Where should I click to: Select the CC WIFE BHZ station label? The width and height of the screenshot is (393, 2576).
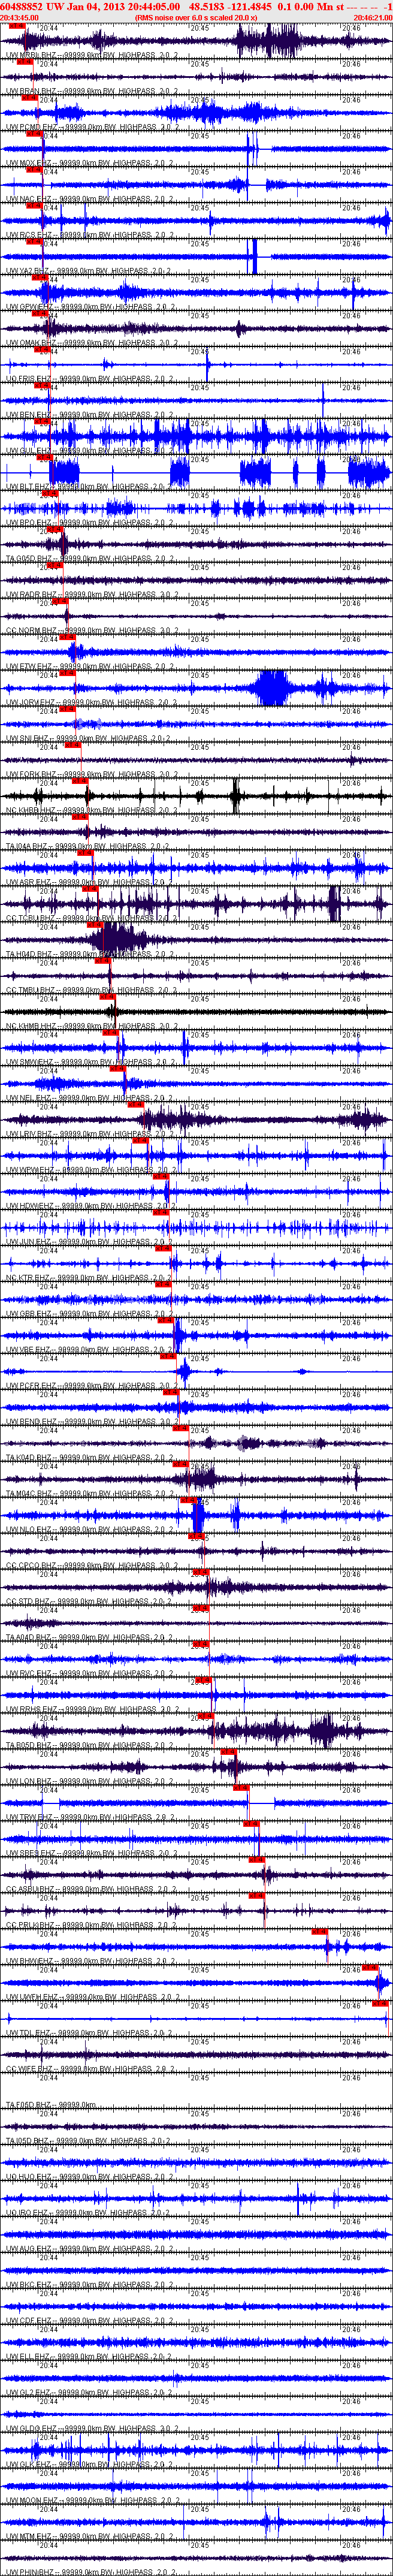point(92,2070)
